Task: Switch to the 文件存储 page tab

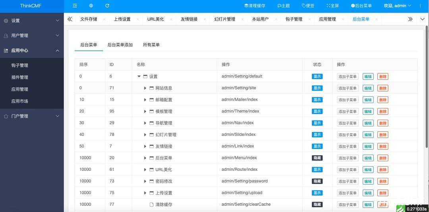Action: (x=88, y=19)
